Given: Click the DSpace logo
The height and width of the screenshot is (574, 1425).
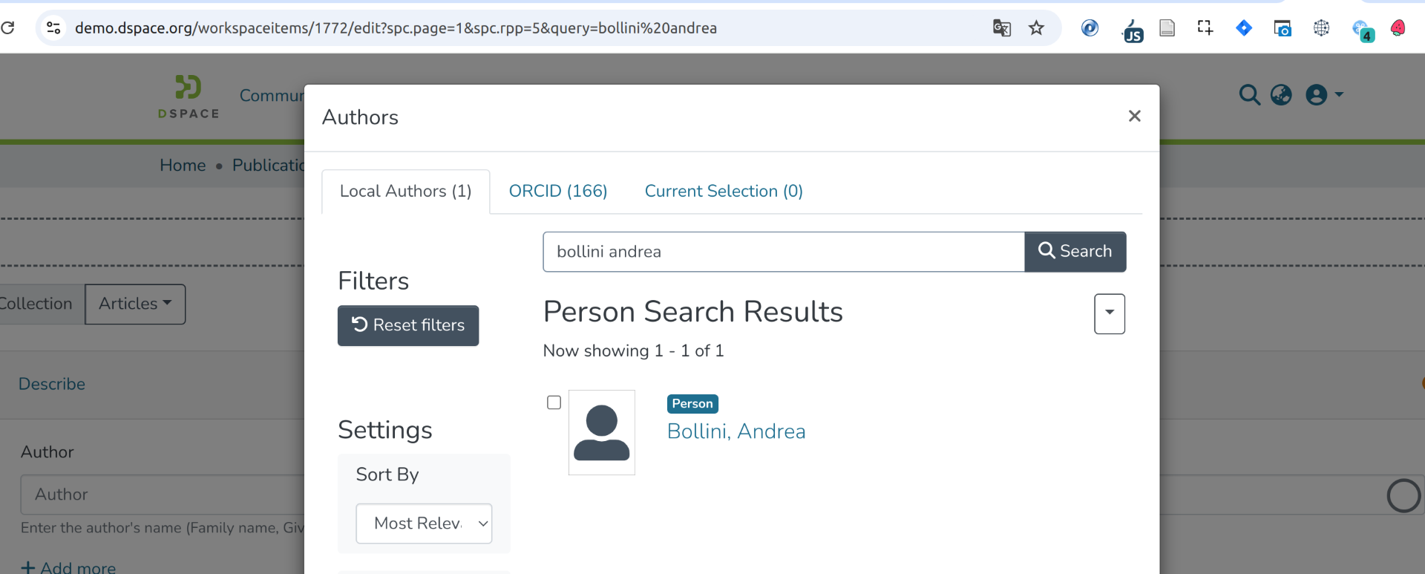Looking at the screenshot, I should click(189, 97).
